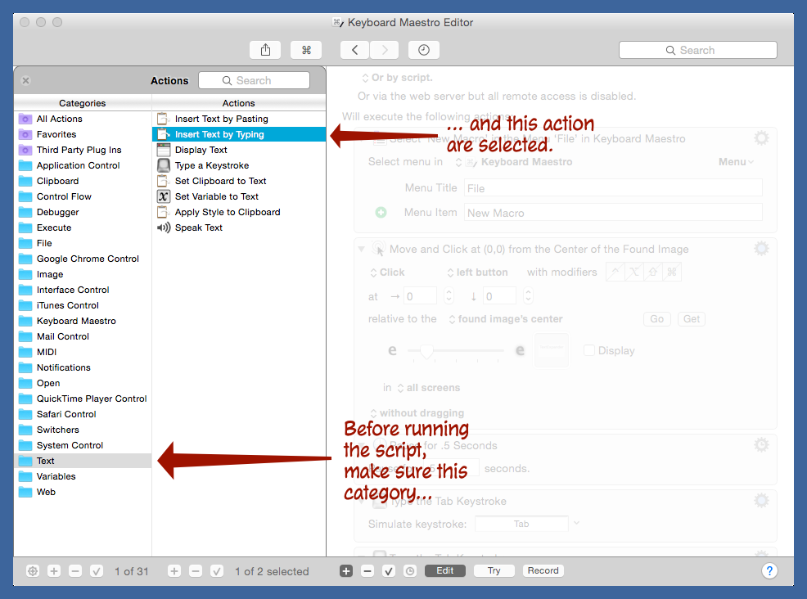807x599 pixels.
Task: Open help via the question mark icon
Action: pos(769,570)
